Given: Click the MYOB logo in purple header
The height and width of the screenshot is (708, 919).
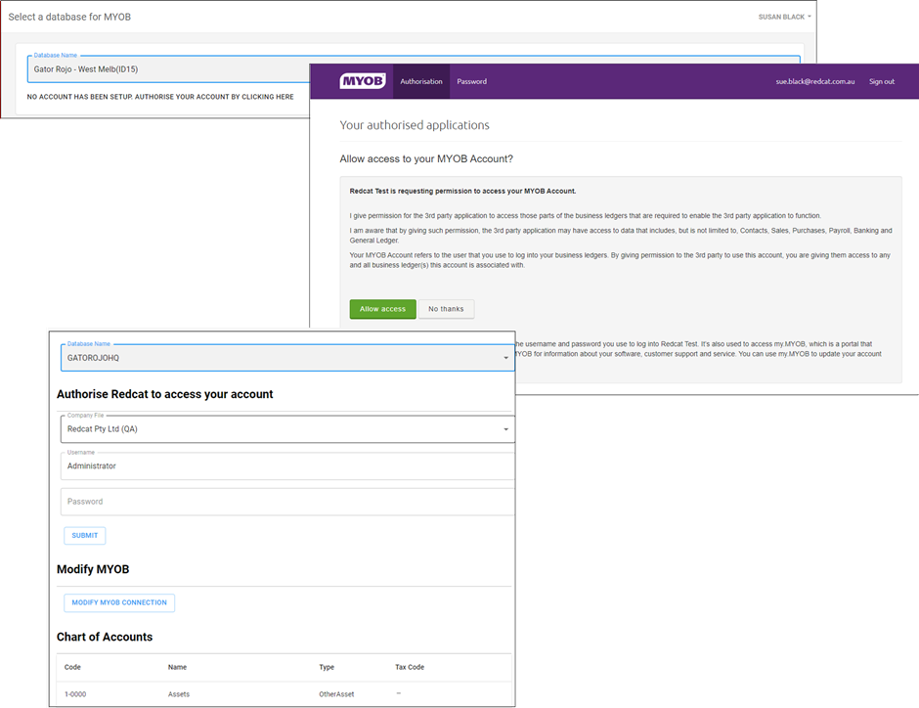Looking at the screenshot, I should 362,81.
